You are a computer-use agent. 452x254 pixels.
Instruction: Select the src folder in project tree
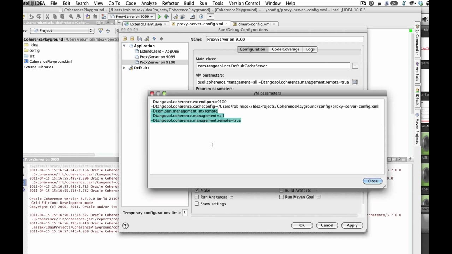(32, 56)
